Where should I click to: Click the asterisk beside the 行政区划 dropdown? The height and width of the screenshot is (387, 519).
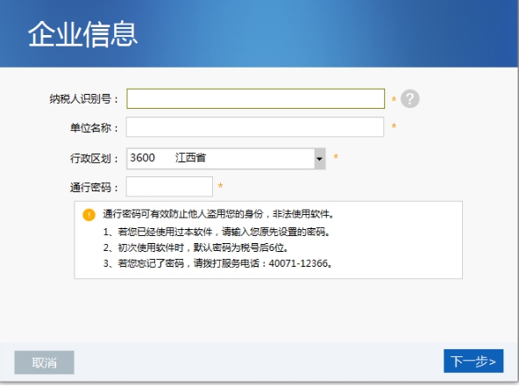point(336,156)
